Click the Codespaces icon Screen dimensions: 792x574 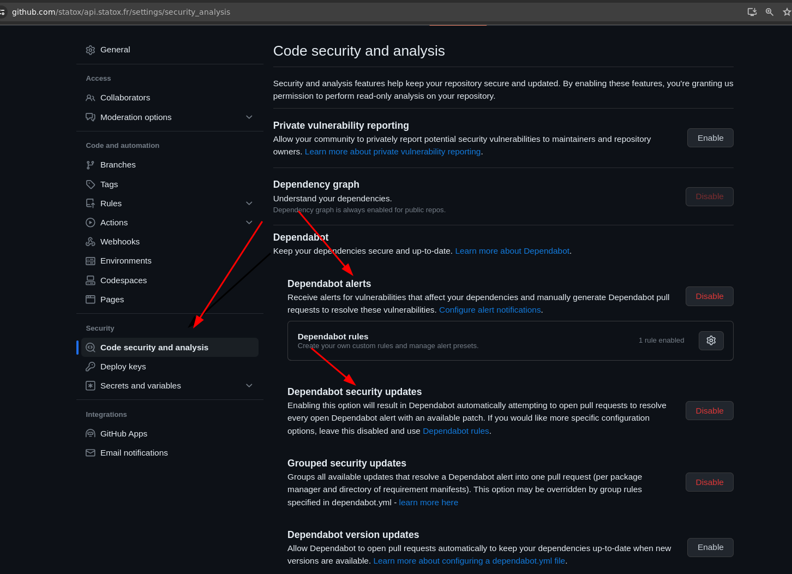click(x=91, y=280)
